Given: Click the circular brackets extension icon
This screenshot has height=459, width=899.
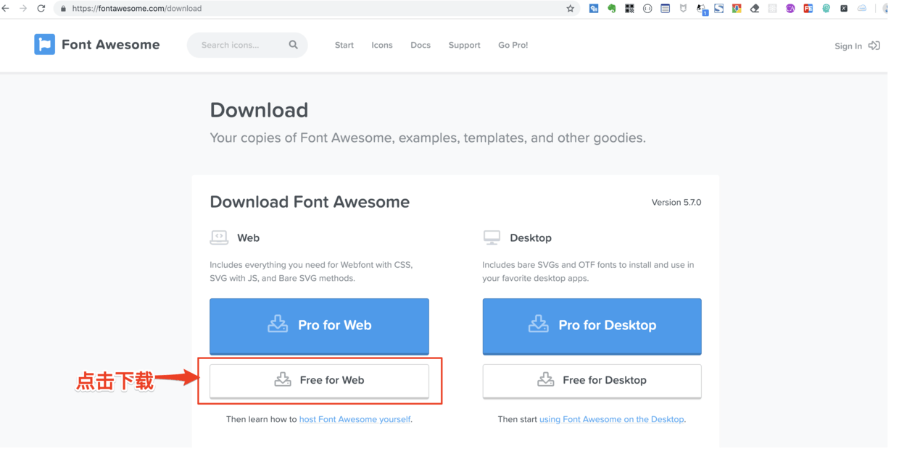Looking at the screenshot, I should click(x=647, y=9).
